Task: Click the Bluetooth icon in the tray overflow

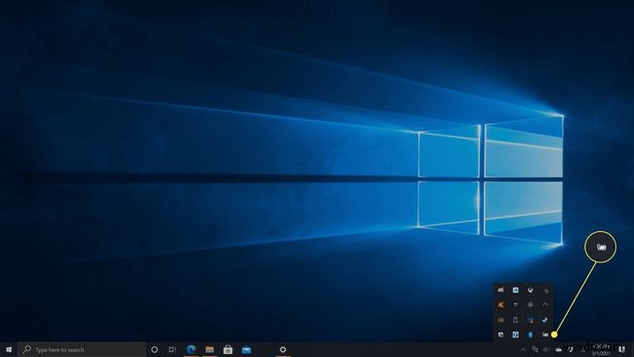Action: point(530,335)
